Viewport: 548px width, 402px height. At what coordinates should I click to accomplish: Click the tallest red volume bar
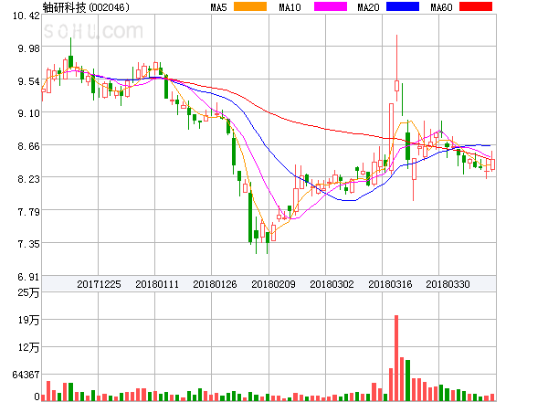(396, 358)
